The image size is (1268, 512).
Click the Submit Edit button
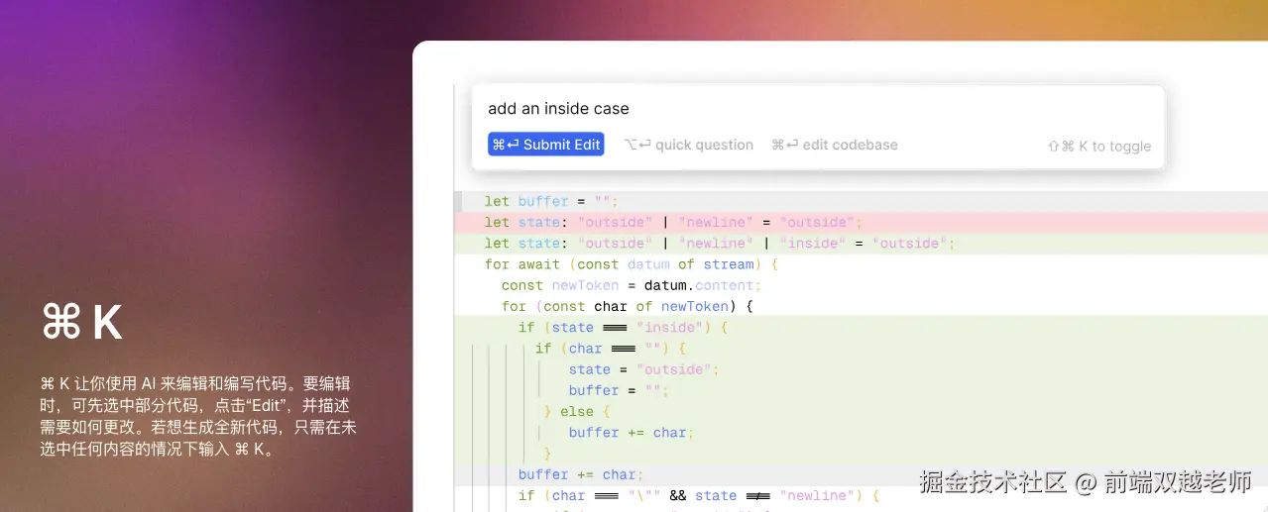pos(546,145)
